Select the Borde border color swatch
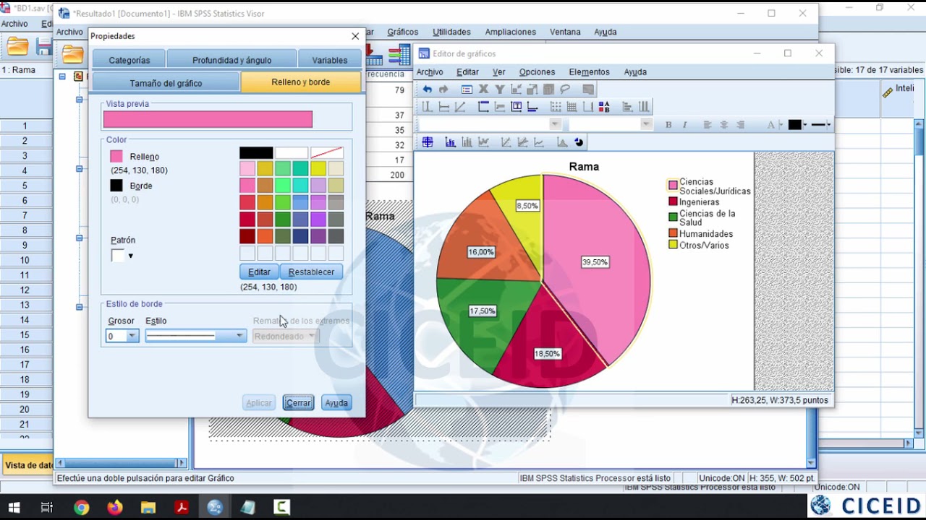This screenshot has height=520, width=926. point(116,186)
